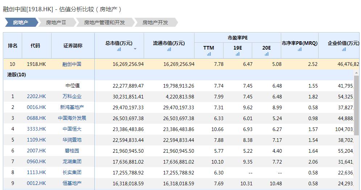Screen dimensions: 361x190
Task: Open chart icon under 总市值(万元) header
Action: click(x=119, y=49)
